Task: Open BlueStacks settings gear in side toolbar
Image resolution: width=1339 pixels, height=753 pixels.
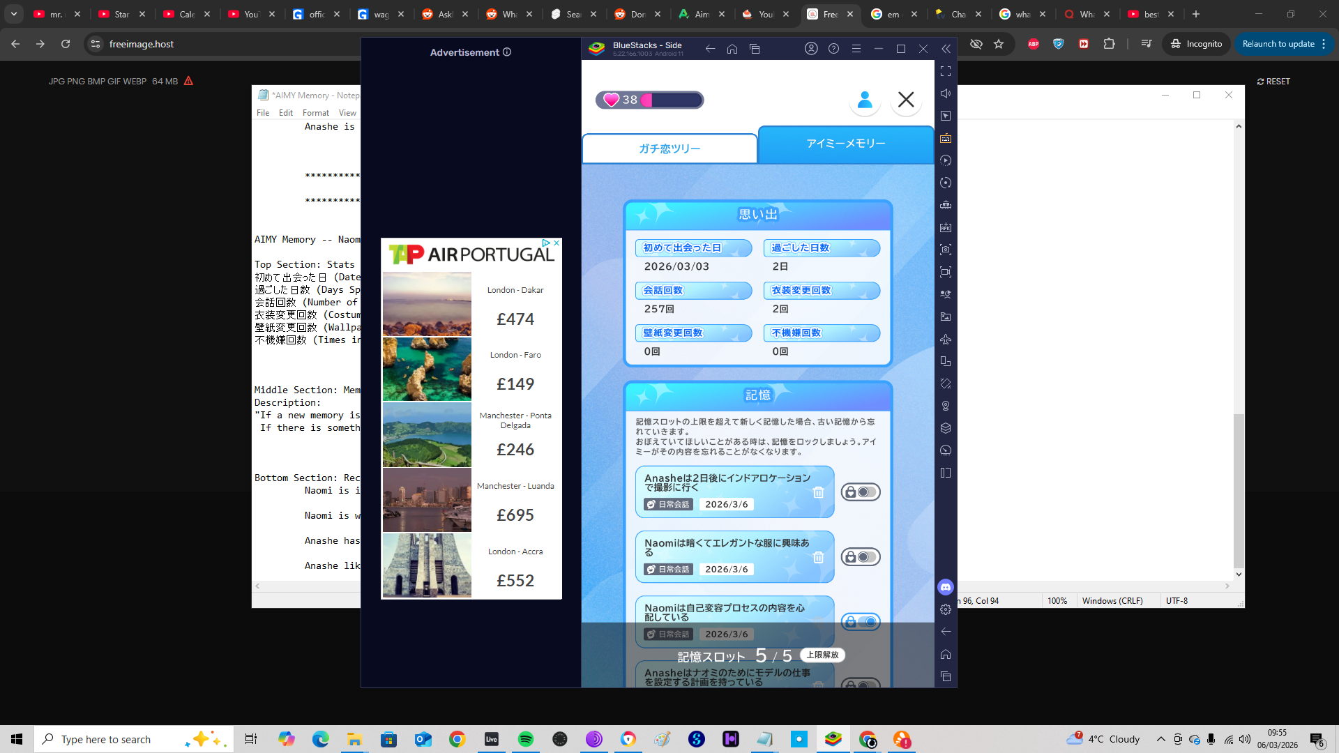Action: [946, 609]
